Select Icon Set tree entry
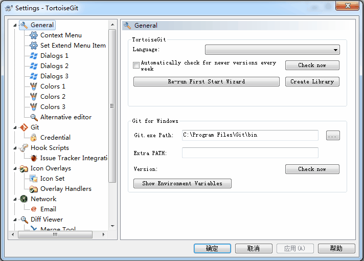The height and width of the screenshot is (261, 364). pos(52,179)
